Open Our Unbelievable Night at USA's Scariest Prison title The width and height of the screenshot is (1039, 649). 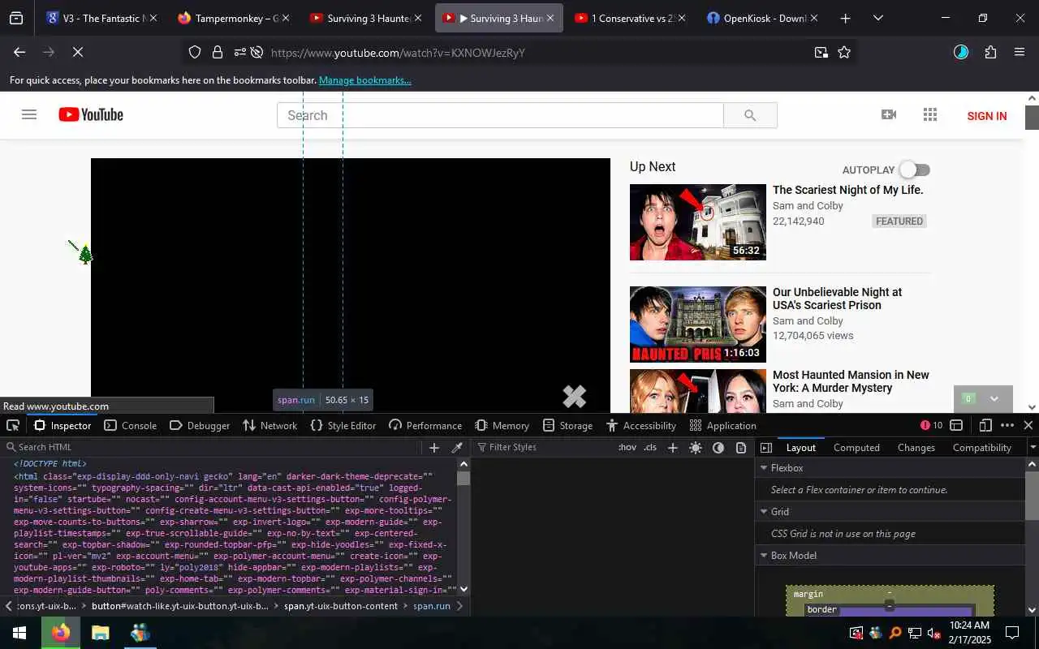(x=837, y=299)
